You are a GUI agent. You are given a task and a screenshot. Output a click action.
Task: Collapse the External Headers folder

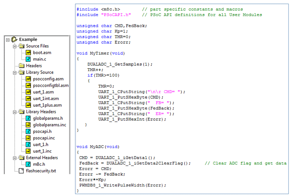[x=14, y=158]
